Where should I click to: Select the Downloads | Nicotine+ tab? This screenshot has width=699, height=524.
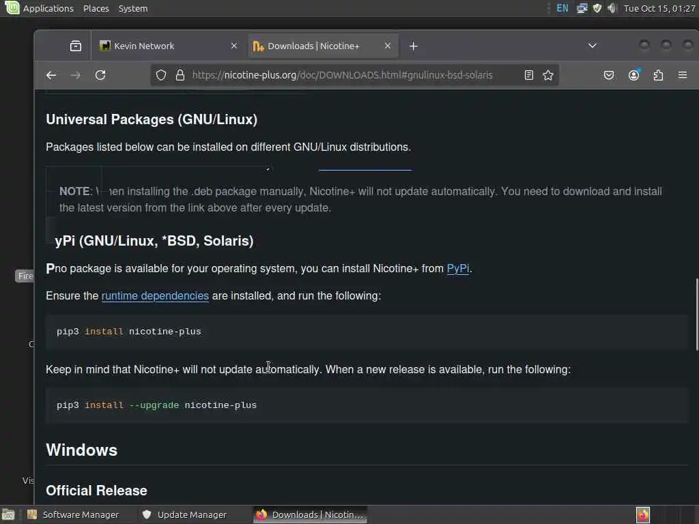point(323,46)
